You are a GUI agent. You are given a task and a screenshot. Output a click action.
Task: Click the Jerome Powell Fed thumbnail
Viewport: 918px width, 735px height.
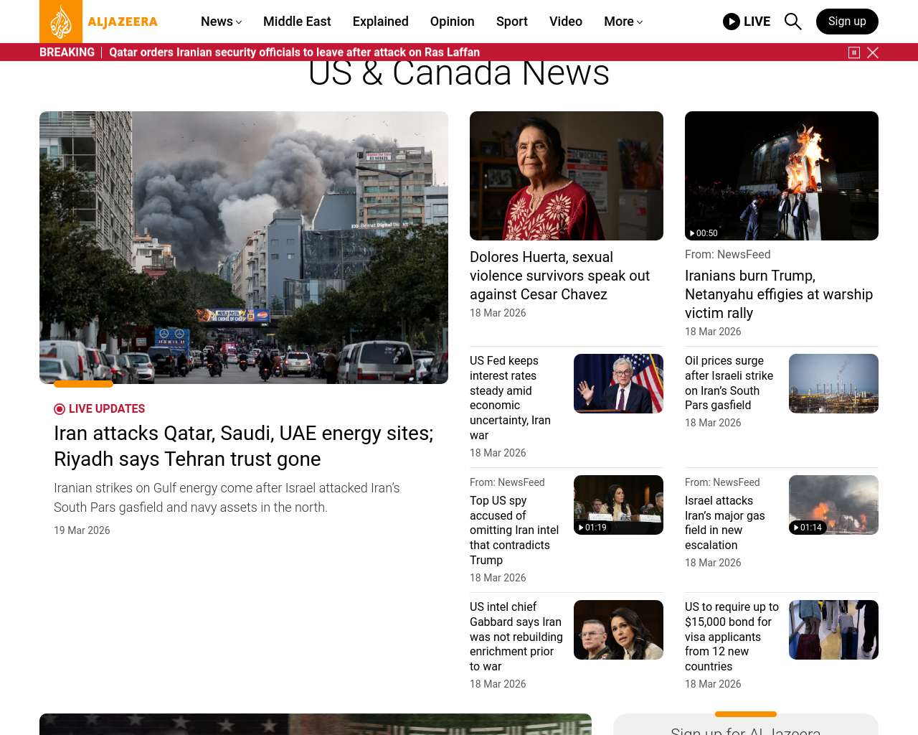click(x=617, y=383)
